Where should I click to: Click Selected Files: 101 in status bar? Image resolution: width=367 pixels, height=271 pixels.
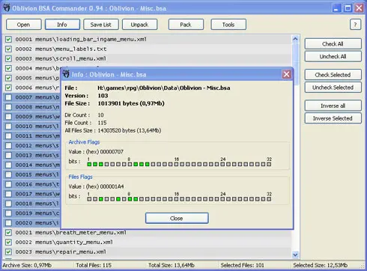[x=243, y=265]
